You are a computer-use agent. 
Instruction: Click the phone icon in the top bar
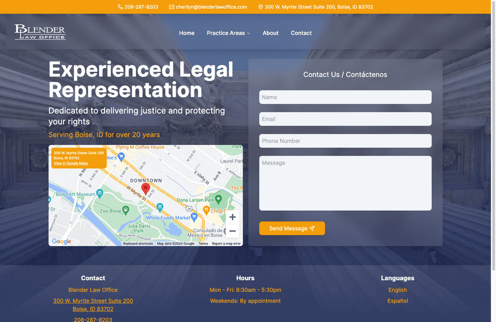tap(120, 7)
